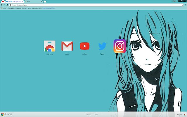Close the Apps tab
Screen dimensions: 187x117
pos(41,2)
